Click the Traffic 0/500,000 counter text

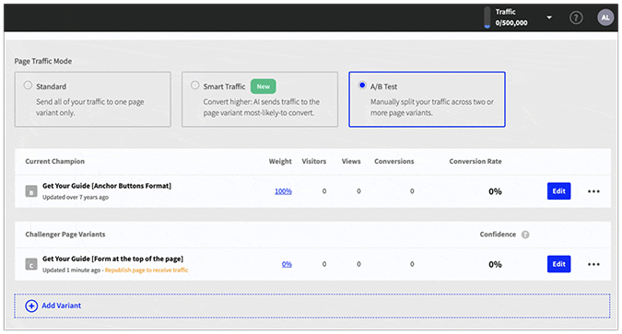(x=511, y=17)
